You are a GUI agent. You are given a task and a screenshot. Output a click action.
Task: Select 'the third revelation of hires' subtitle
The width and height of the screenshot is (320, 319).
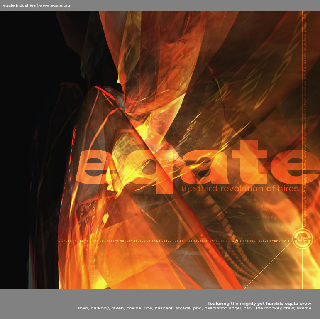(239, 189)
